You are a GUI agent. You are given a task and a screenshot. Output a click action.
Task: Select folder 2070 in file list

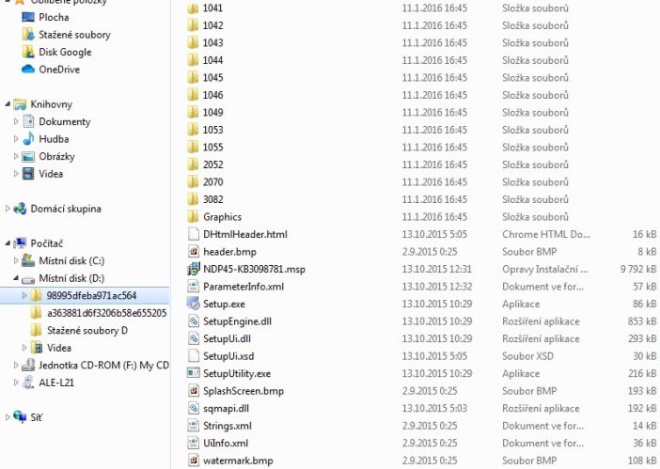pyautogui.click(x=213, y=181)
